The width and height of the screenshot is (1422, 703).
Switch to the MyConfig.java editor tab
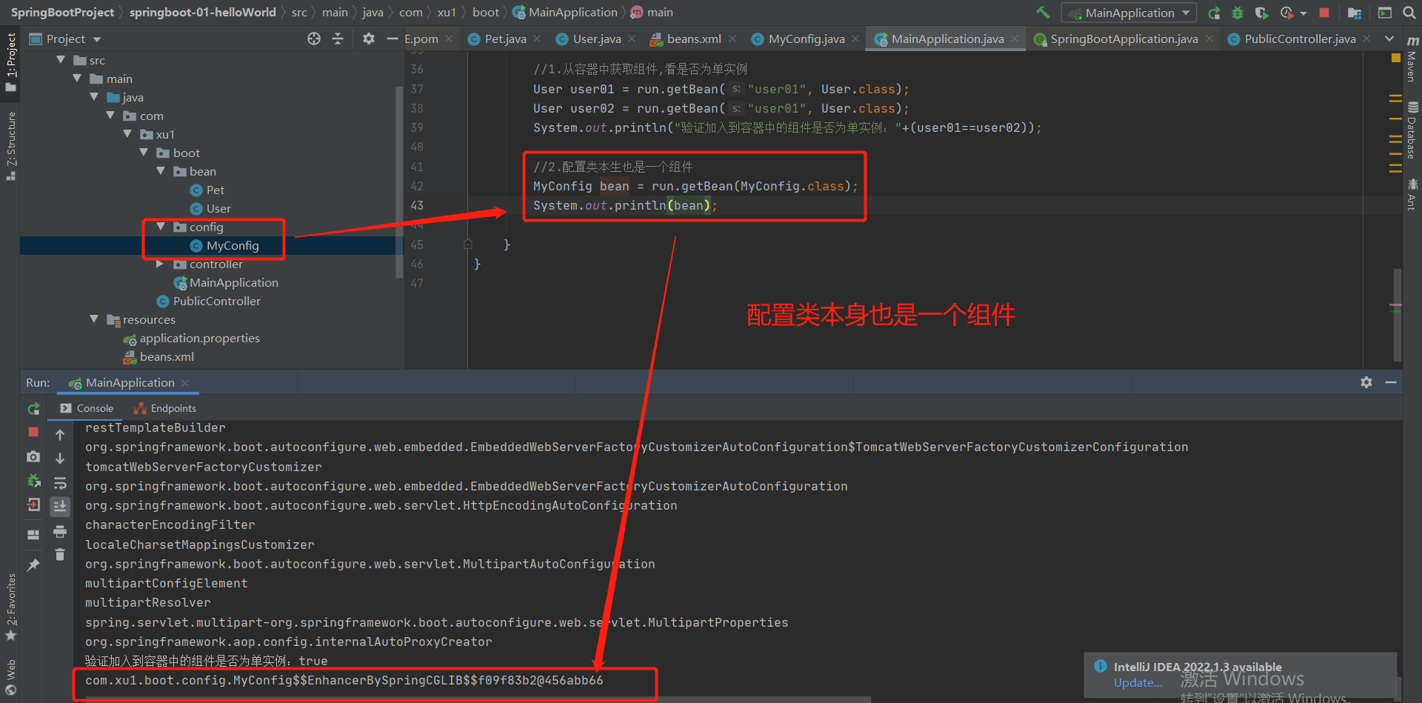806,39
